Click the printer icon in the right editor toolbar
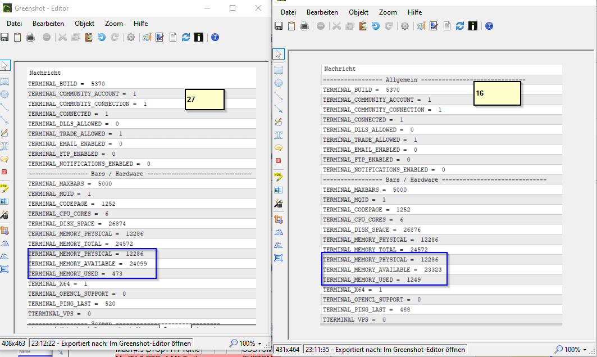The width and height of the screenshot is (597, 357). (x=304, y=26)
